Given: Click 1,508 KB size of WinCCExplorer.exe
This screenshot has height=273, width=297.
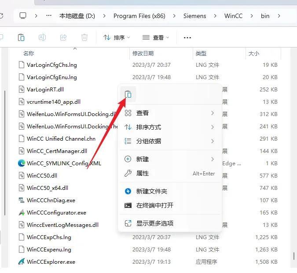Looking at the screenshot, I should 266,262.
